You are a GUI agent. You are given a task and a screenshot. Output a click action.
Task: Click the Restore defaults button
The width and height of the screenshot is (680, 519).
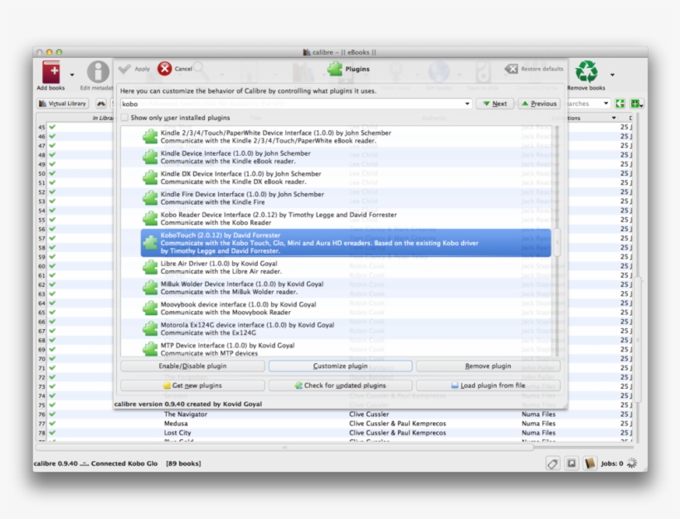[x=534, y=69]
